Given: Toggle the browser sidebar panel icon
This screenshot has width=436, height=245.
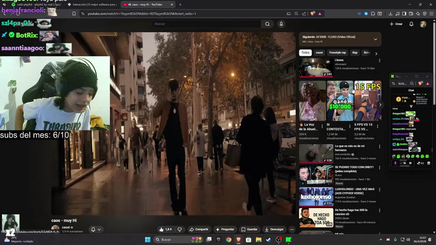Looking at the screenshot, I should 404,14.
